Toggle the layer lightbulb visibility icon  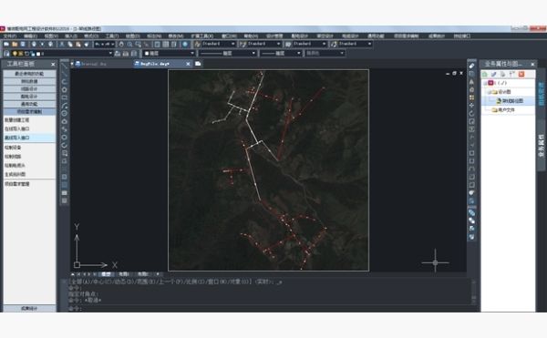15,54
